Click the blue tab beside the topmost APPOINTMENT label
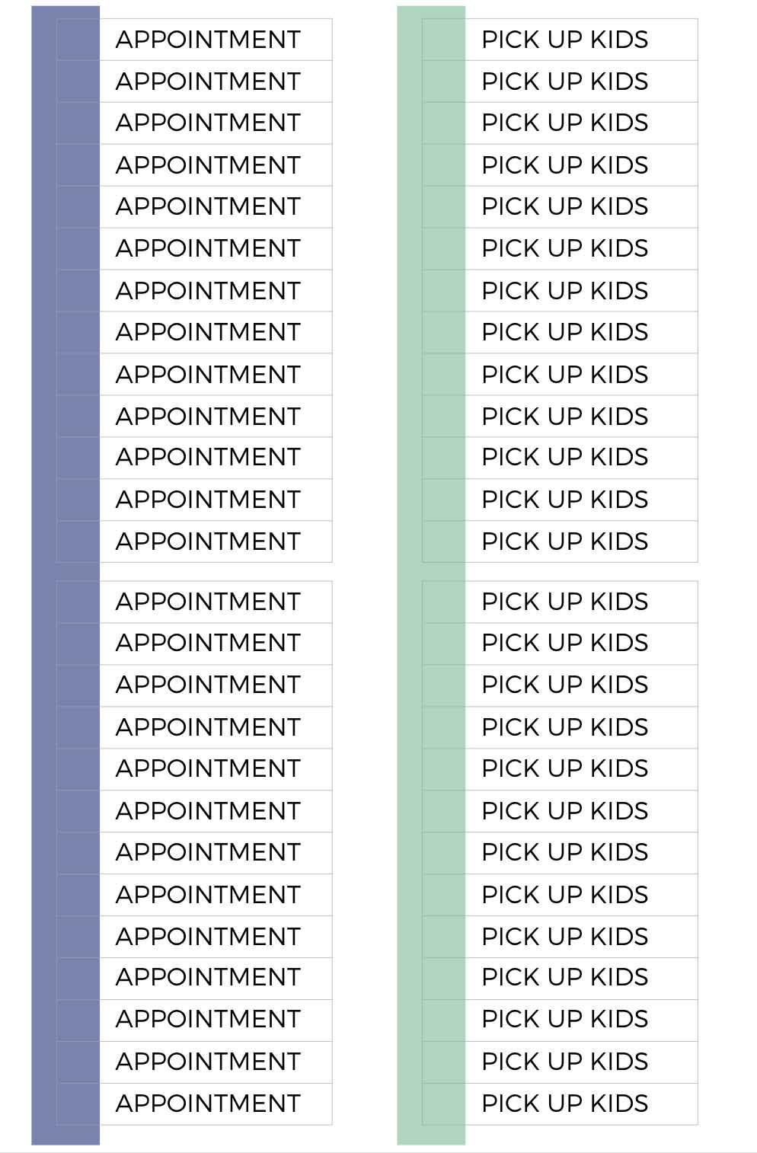The height and width of the screenshot is (1153, 757). tap(78, 40)
